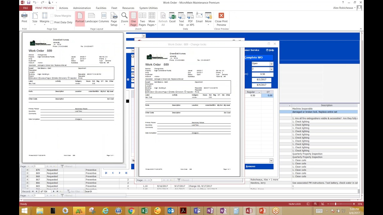This screenshot has height=215, width=383.
Task: Open the Page Setup dialog
Action: (114, 19)
